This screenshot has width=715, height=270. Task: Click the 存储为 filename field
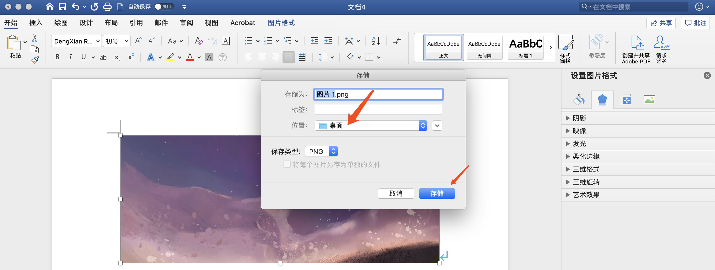(378, 94)
